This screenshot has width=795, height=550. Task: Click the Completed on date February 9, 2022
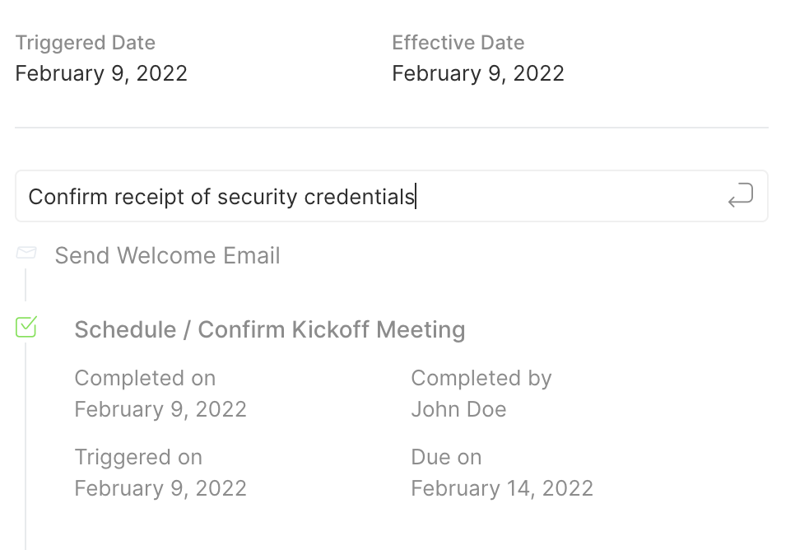[160, 409]
